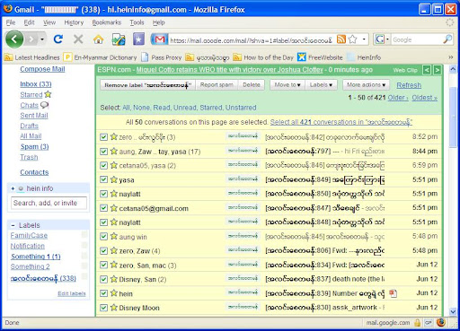The height and width of the screenshot is (331, 460).
Task: Uncheck the hein conversation
Action: [103, 293]
